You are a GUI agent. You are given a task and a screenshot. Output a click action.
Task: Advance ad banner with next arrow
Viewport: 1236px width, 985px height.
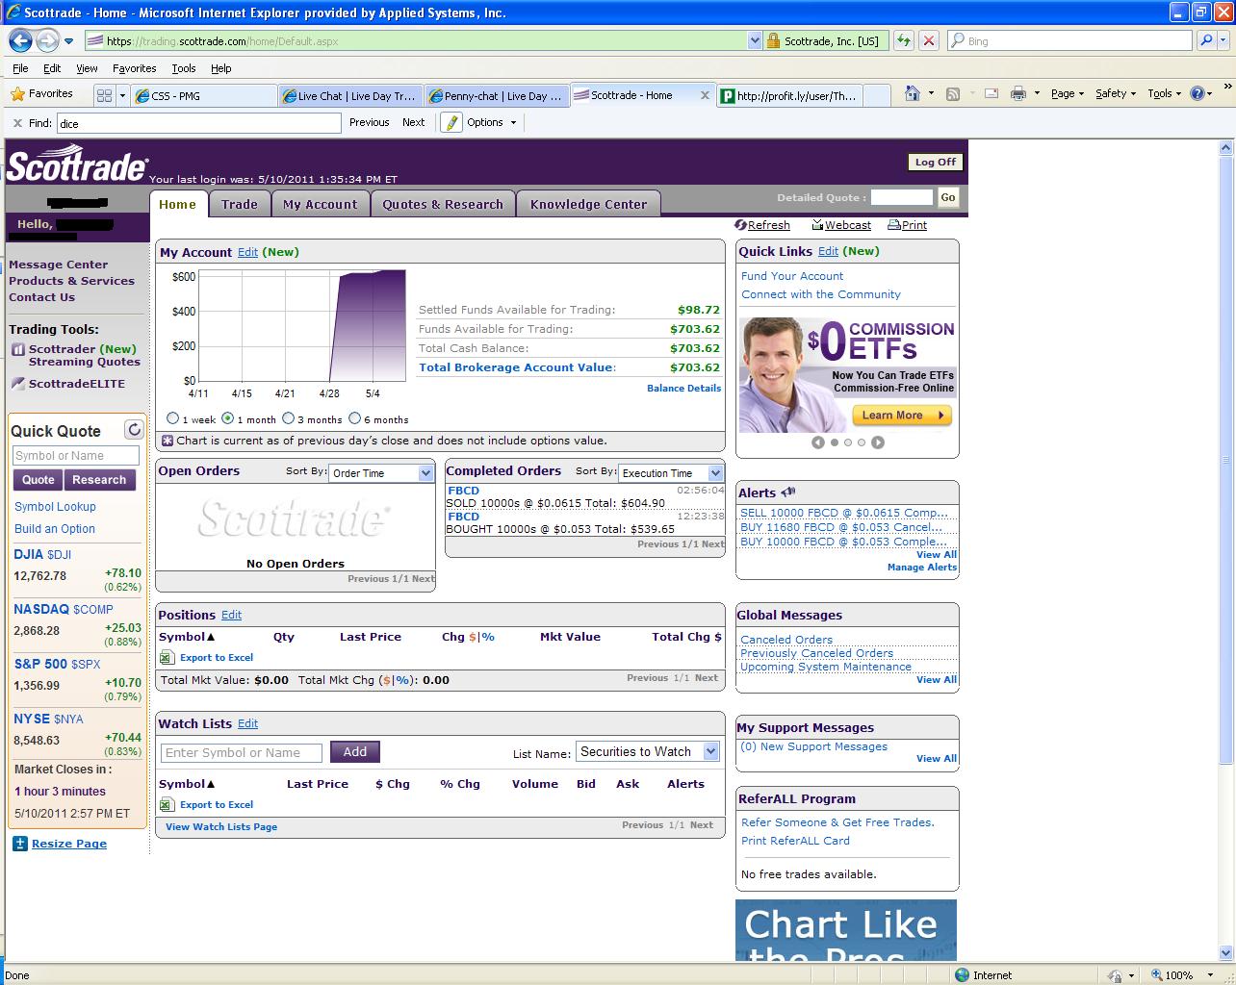(878, 442)
